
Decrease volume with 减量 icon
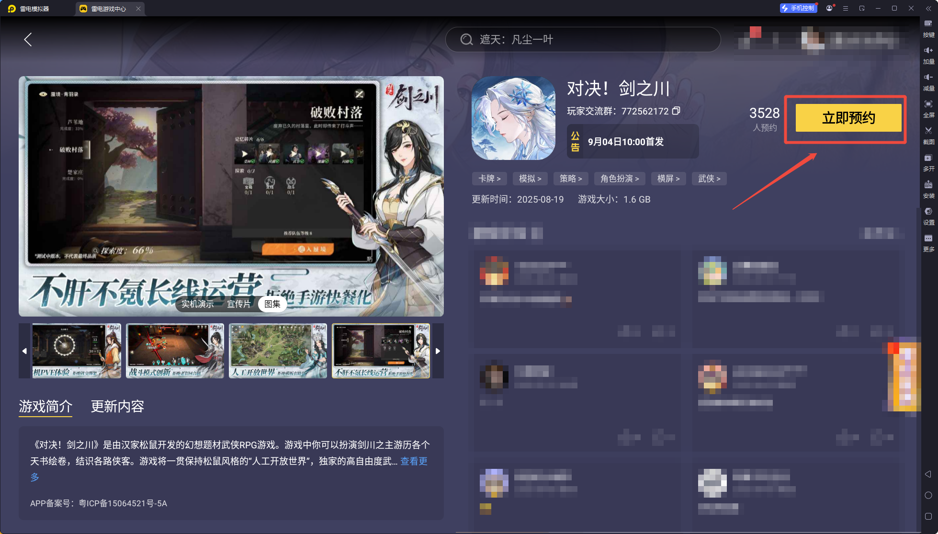tap(928, 81)
